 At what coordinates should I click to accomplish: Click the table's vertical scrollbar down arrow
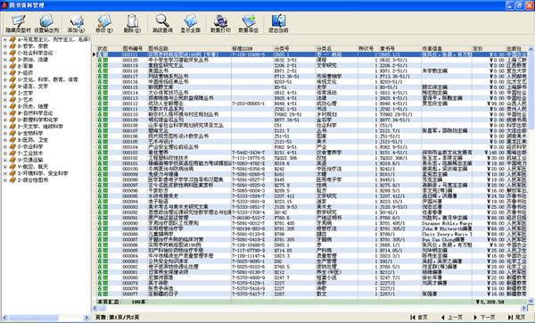(x=531, y=301)
